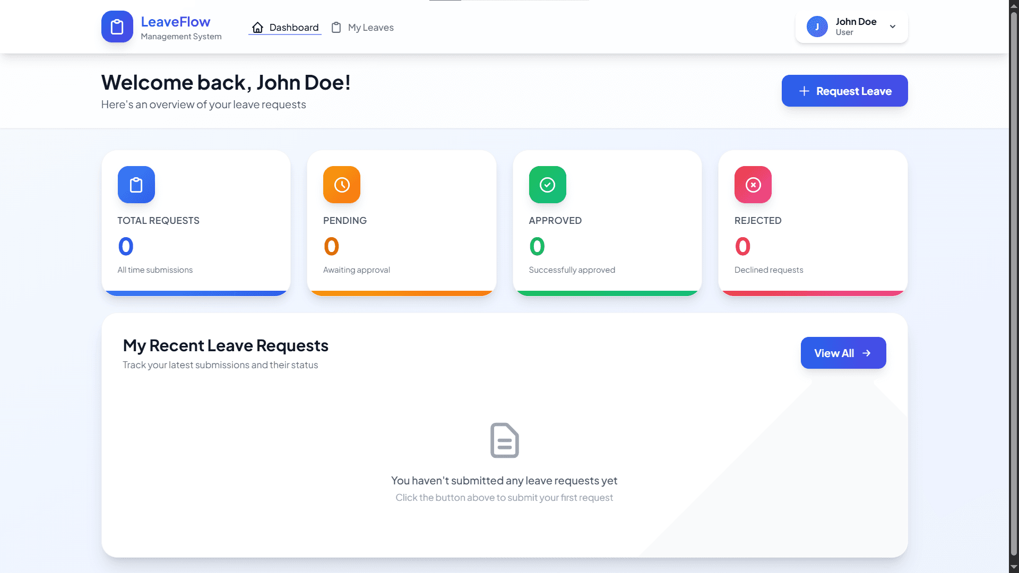Click 'Declined requests' text

pos(769,270)
